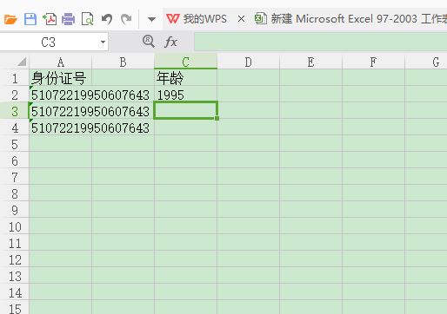Select row 12 header

click(15, 259)
